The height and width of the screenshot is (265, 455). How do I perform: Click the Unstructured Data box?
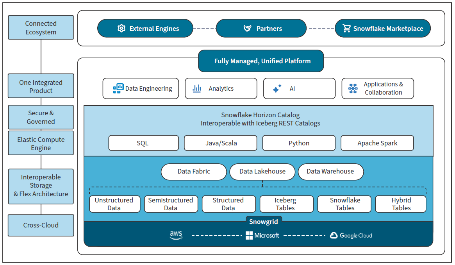point(114,204)
